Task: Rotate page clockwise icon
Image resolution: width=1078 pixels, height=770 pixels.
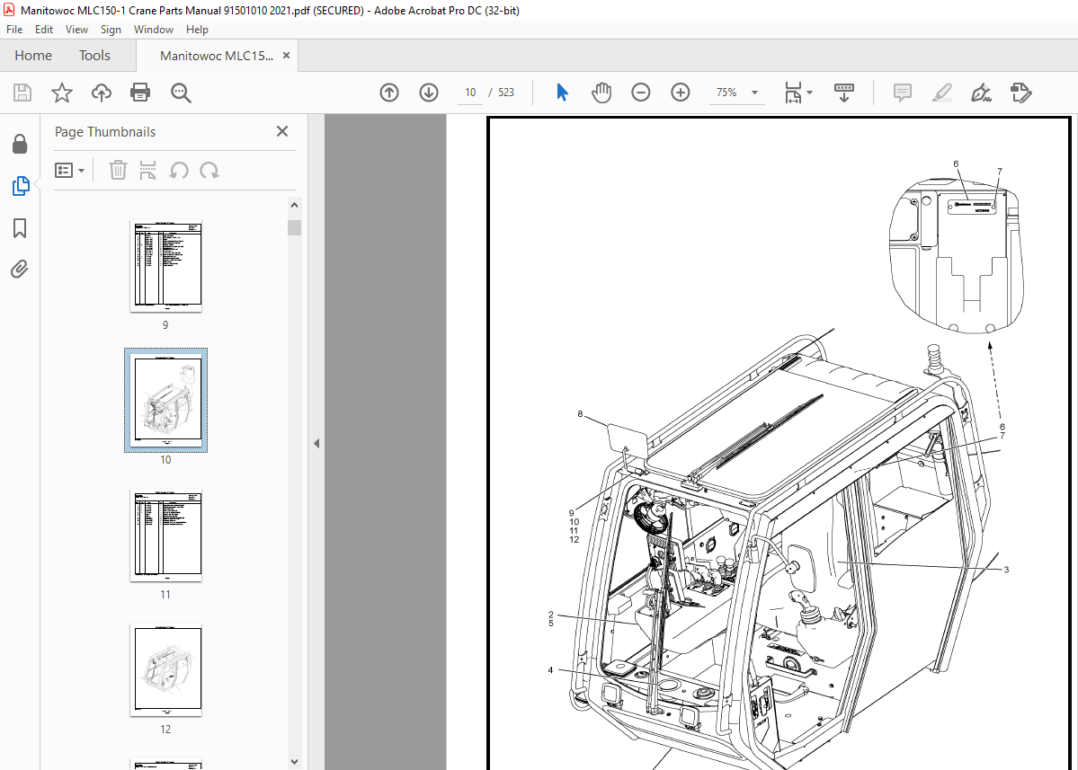Action: tap(209, 170)
